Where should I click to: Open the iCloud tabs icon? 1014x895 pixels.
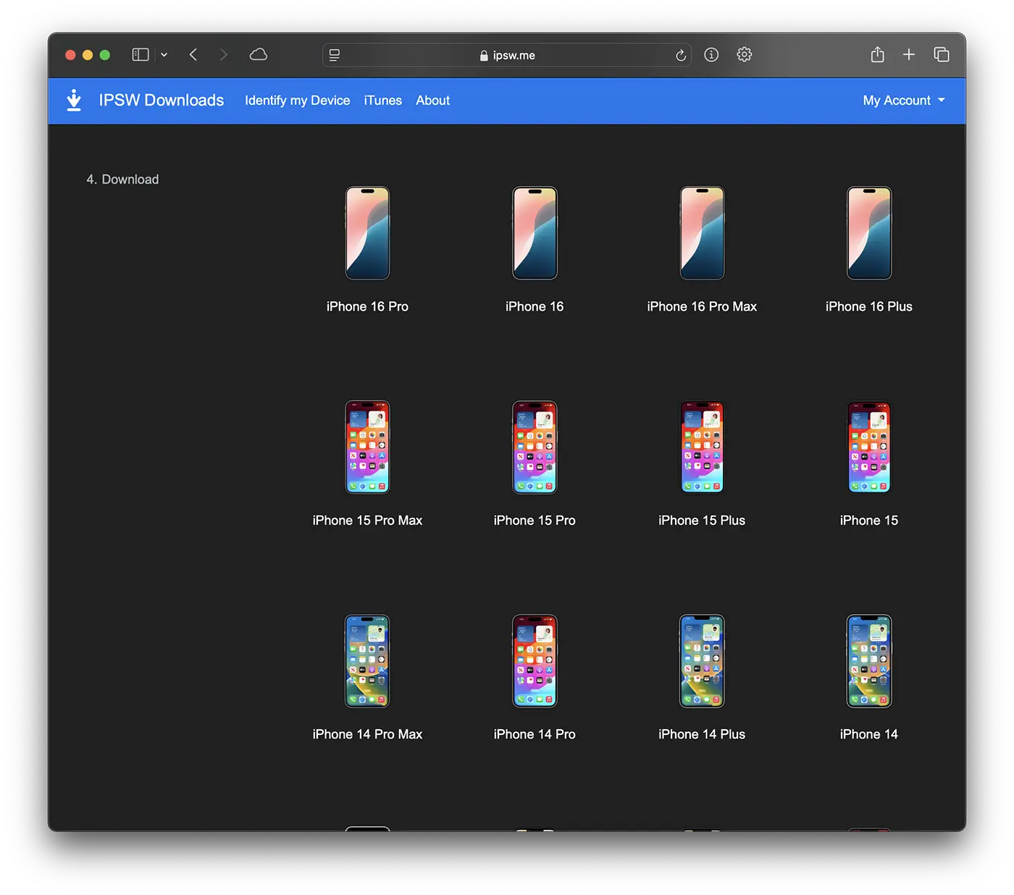[x=259, y=55]
